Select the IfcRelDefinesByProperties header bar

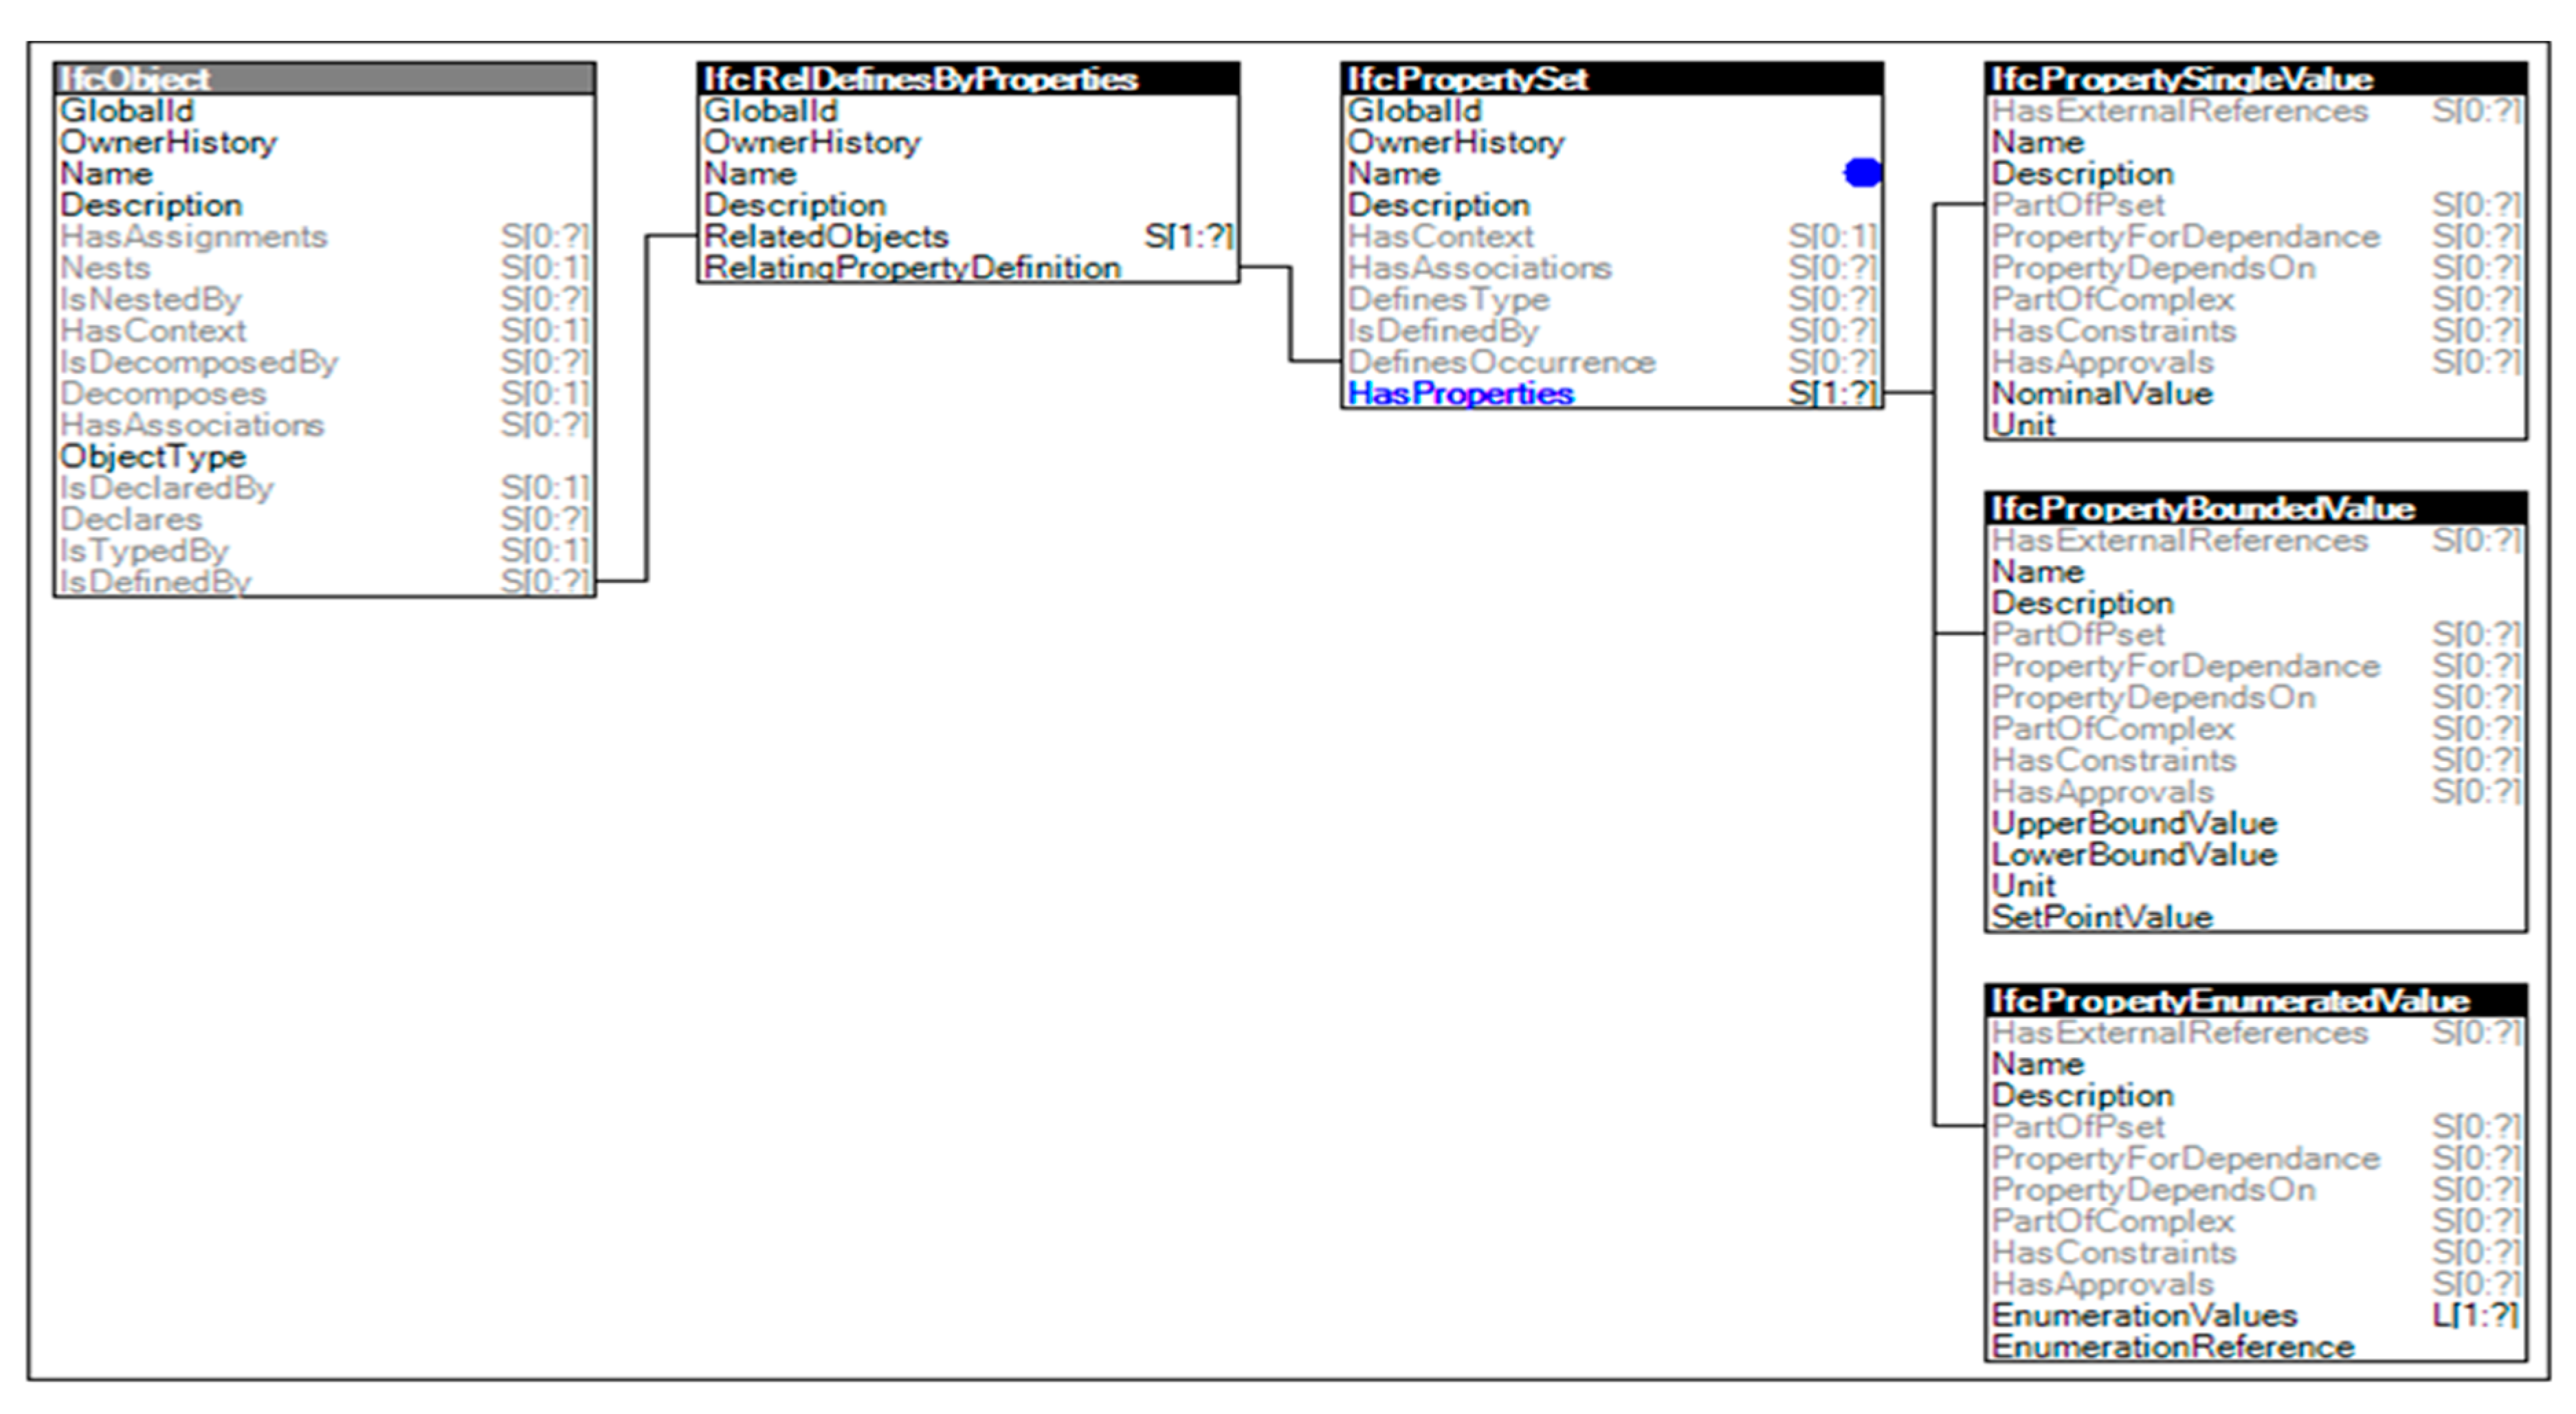pos(968,79)
